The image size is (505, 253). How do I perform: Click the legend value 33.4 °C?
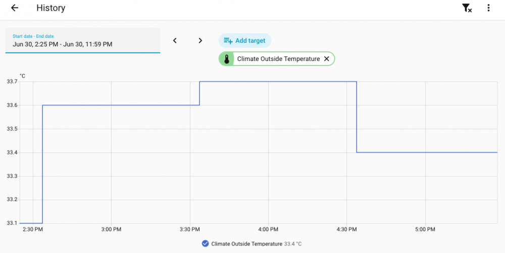tap(293, 244)
